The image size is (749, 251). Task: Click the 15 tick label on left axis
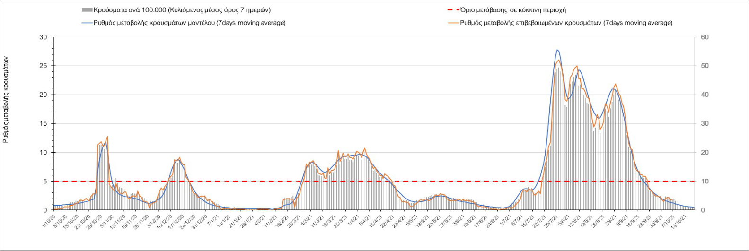(x=44, y=124)
